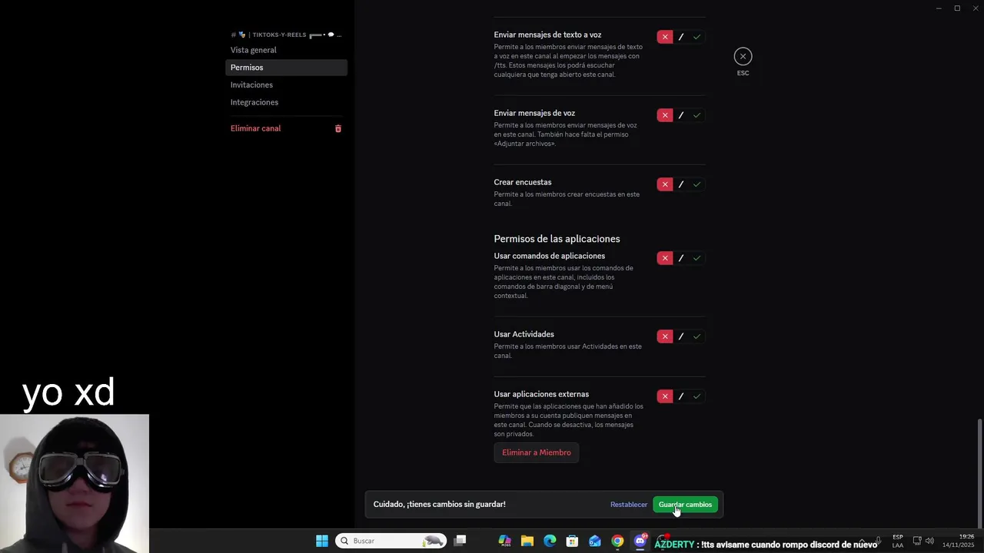Click the 19:26 clock and date

pos(959,541)
